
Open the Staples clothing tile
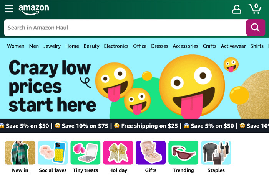tap(216, 152)
